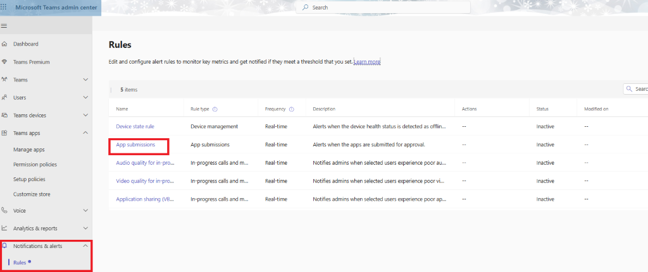Expand the Analytics & reports chevron
Screen dimensions: 648x272
point(85,228)
